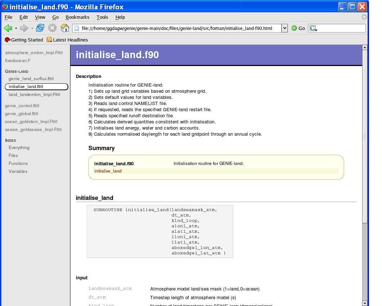Screen dimensions: 382x306
Task: Click the vertical scrollbar down arrow
Action: coord(365,303)
